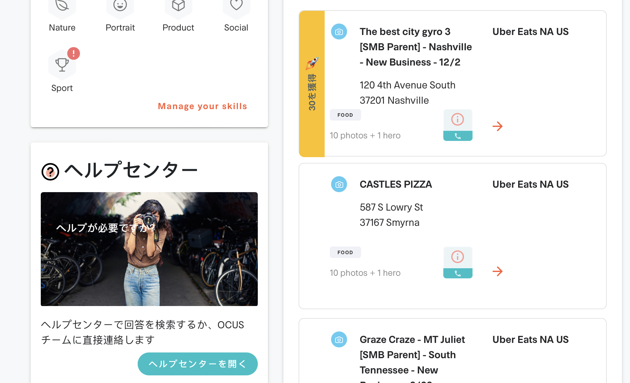The width and height of the screenshot is (630, 383).
Task: Click FOOD tag on The best city gyro 3
Action: tap(345, 115)
